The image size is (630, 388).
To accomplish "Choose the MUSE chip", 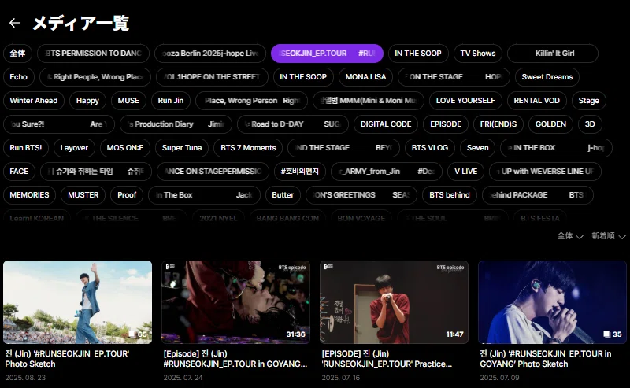I will 128,101.
